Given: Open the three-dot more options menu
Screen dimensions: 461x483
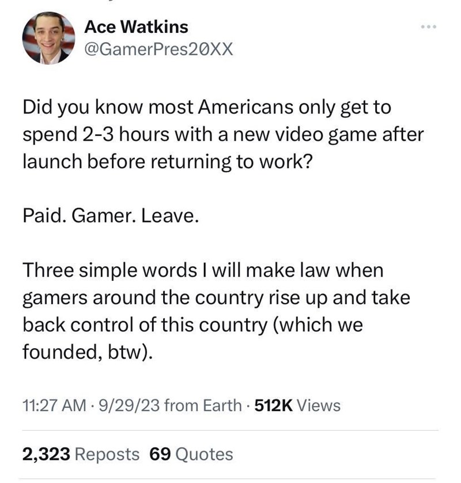Looking at the screenshot, I should [x=428, y=27].
